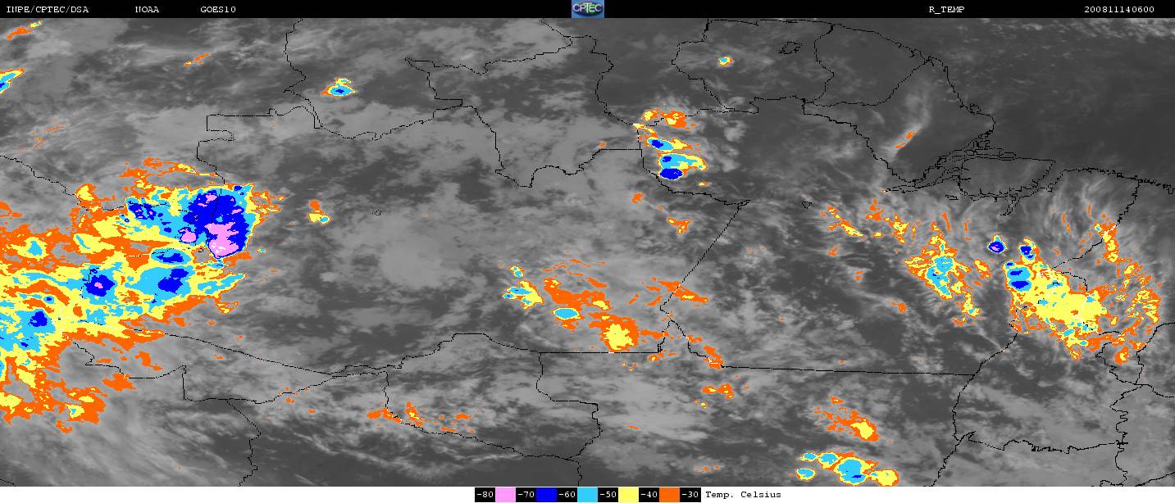Click the INPE/CPTEC/DSA header label
Screen dimensions: 1175x503
47,10
